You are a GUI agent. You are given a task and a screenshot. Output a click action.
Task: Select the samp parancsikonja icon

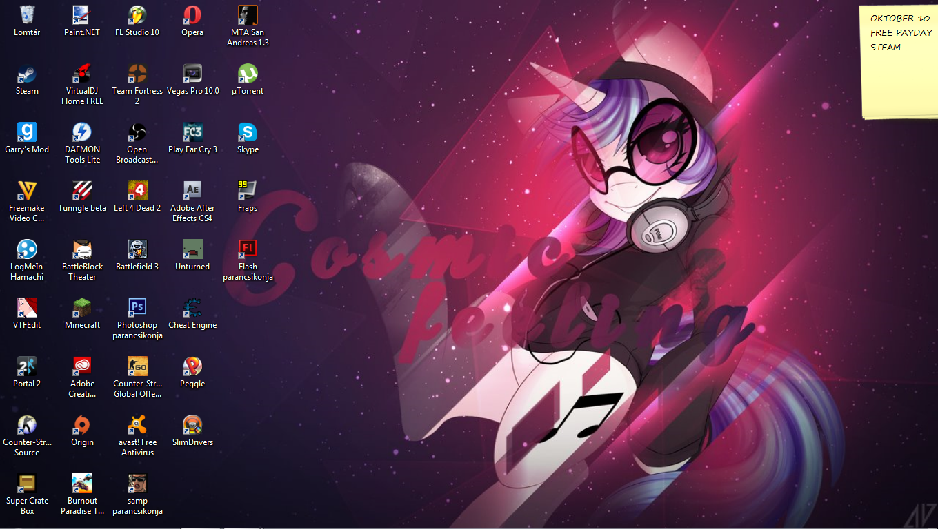tap(137, 483)
